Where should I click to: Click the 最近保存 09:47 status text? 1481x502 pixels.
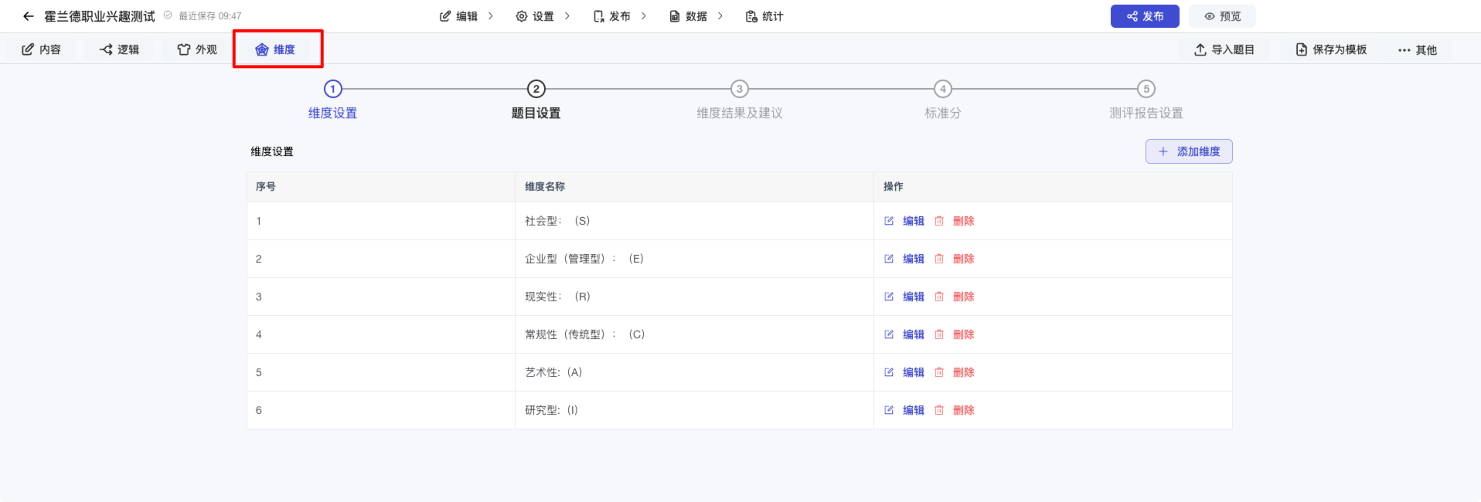pos(210,16)
